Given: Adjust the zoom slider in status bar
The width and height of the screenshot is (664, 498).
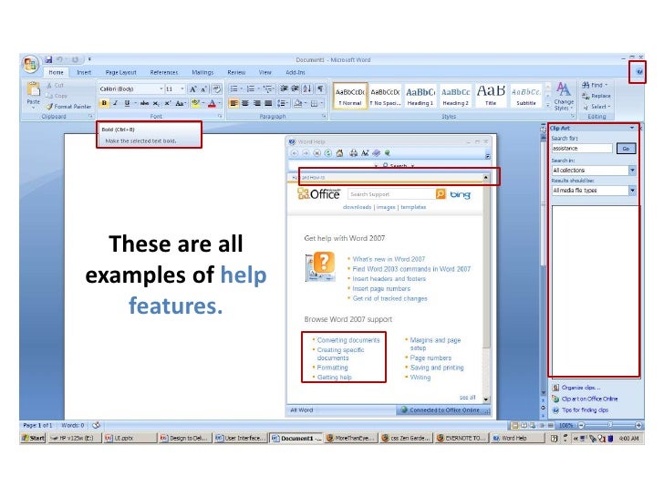Looking at the screenshot, I should [x=610, y=425].
